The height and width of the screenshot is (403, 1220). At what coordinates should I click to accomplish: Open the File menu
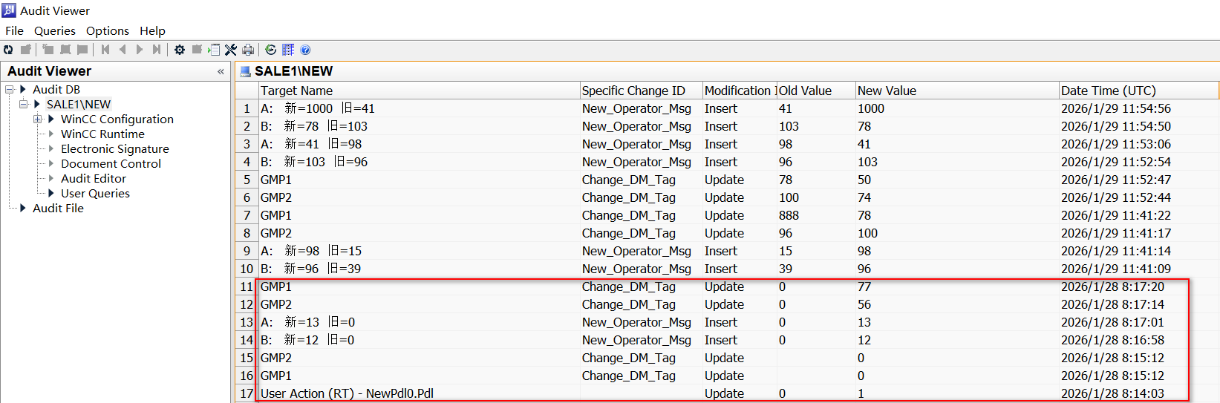click(14, 30)
